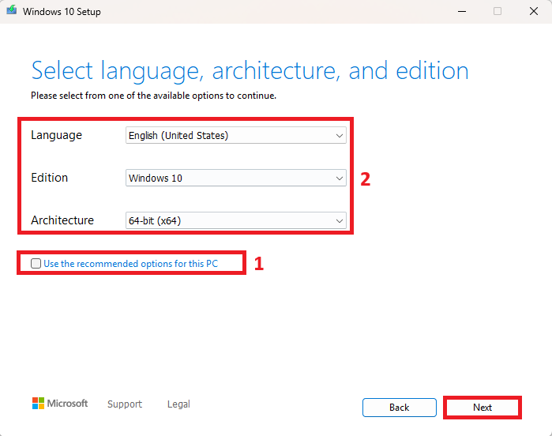Close the Windows 10 Setup window

534,11
